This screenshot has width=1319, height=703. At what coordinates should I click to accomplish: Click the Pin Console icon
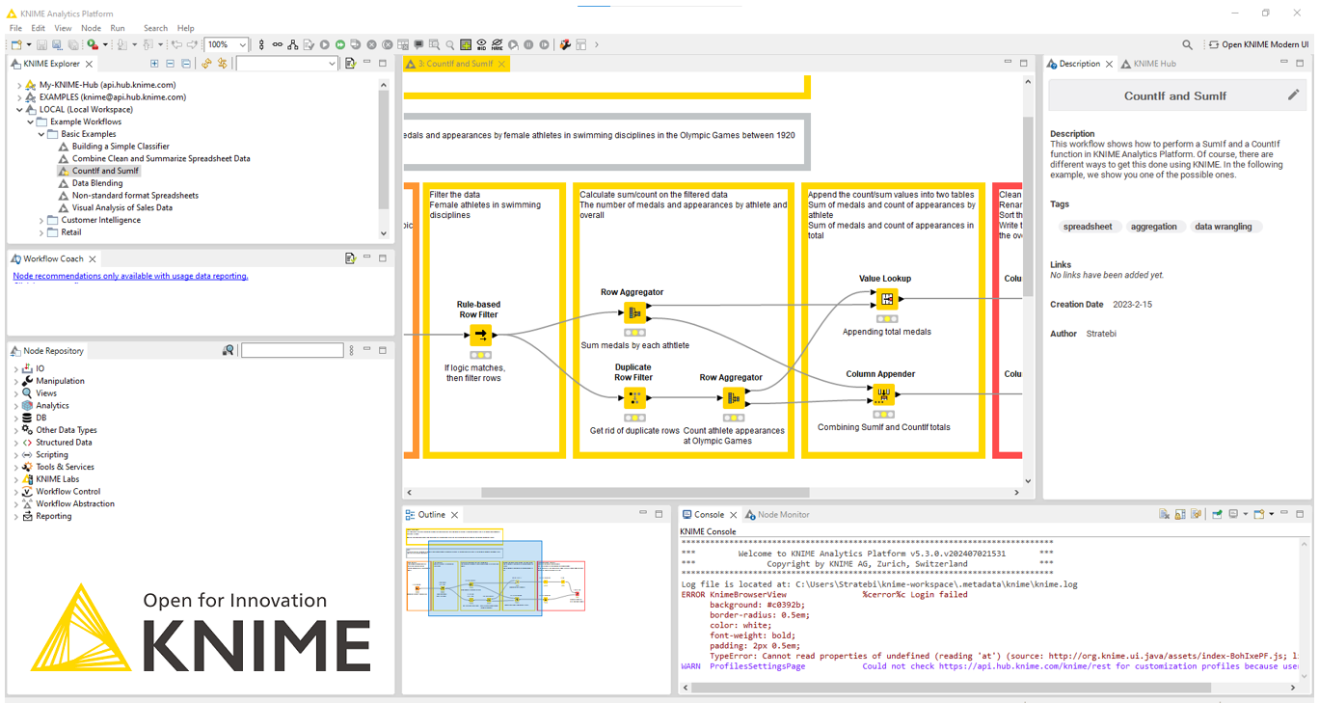[x=1217, y=515]
